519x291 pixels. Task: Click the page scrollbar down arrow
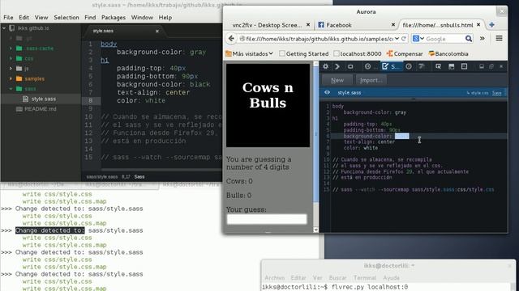pos(315,230)
